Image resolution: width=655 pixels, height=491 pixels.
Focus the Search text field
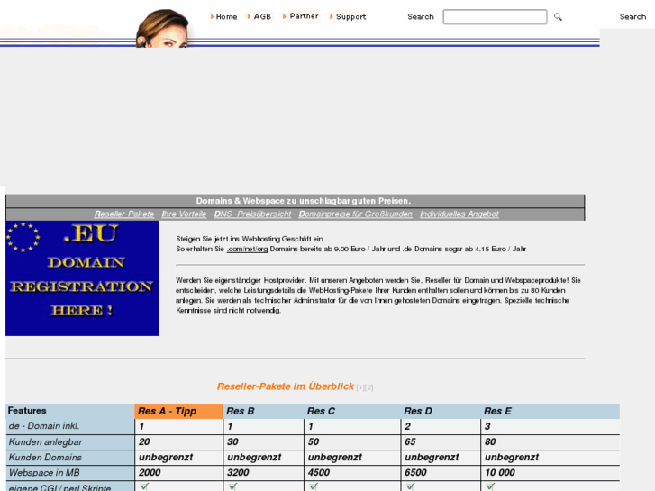pos(495,17)
